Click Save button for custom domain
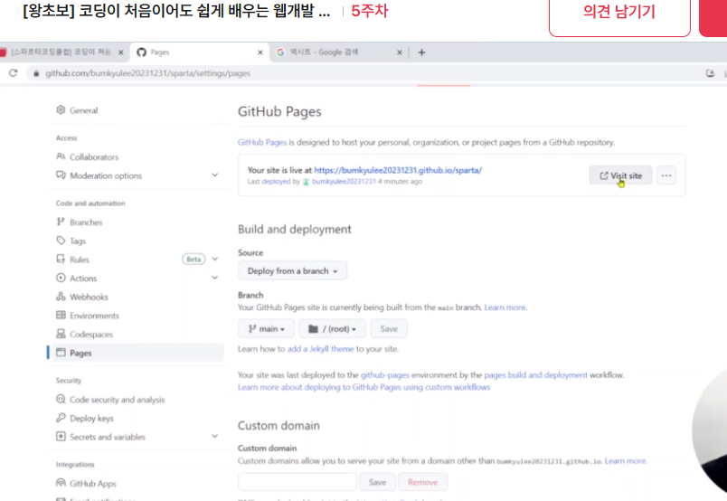Viewport: 727px width, 501px height. pyautogui.click(x=377, y=482)
